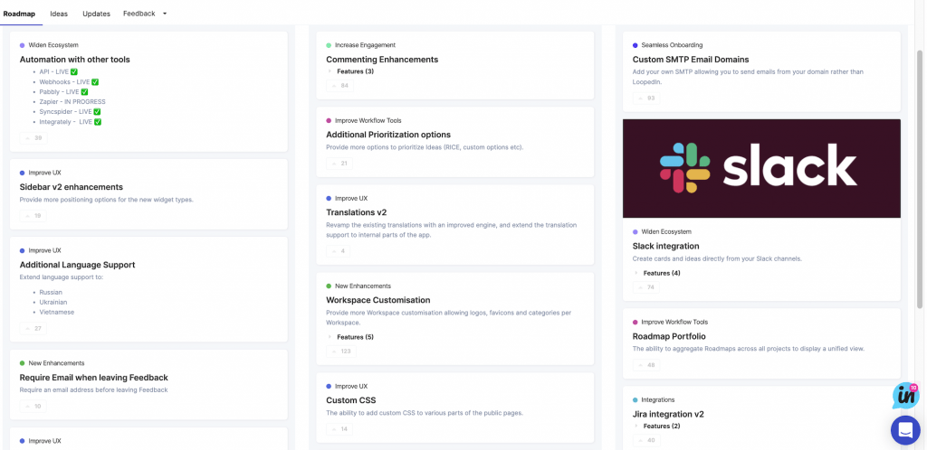Click the Ukrainian language list item

[x=53, y=302]
